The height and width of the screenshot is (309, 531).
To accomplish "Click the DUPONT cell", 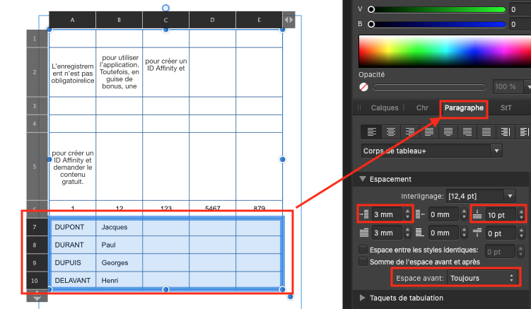I will coord(72,227).
